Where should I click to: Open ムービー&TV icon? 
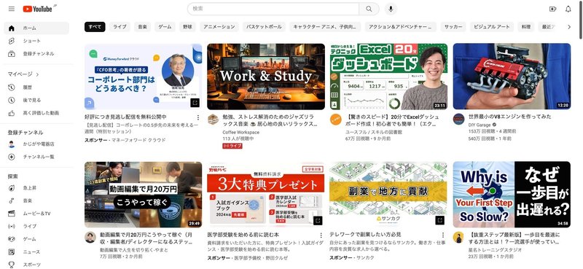12,214
